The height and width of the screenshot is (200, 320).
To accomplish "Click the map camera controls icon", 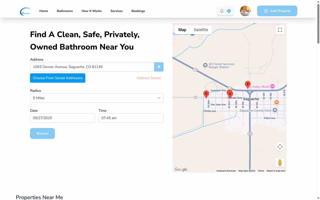I will point(280,147).
